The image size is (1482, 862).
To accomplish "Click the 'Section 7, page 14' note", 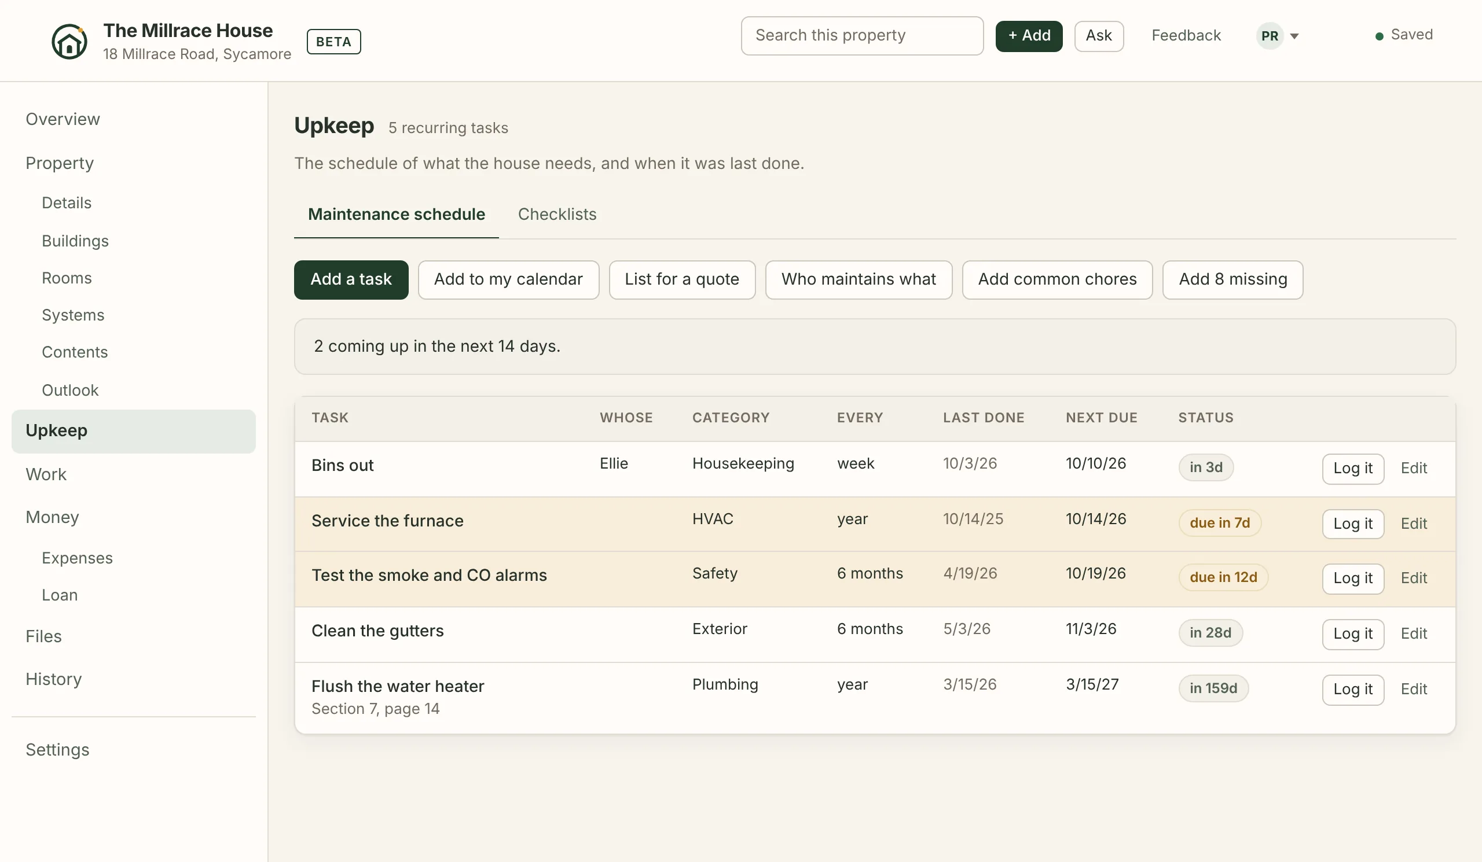I will pos(375,709).
